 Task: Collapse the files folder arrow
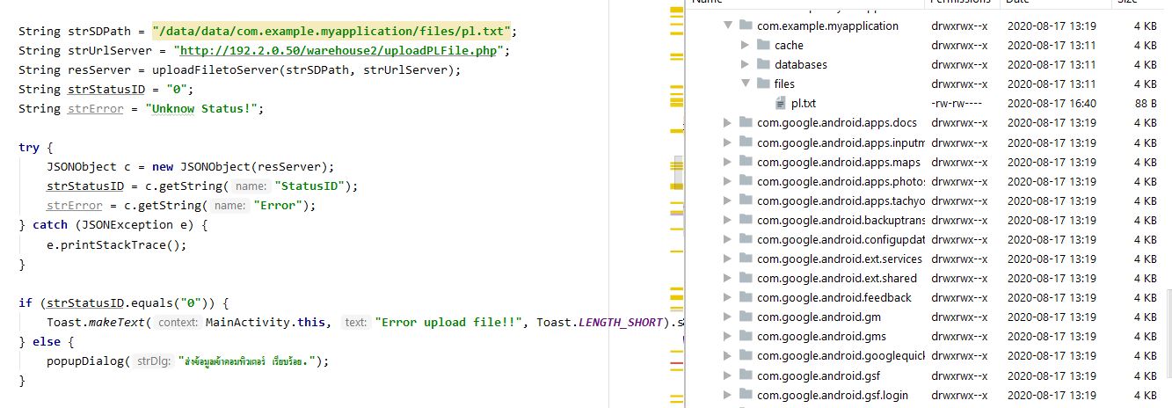pos(746,84)
